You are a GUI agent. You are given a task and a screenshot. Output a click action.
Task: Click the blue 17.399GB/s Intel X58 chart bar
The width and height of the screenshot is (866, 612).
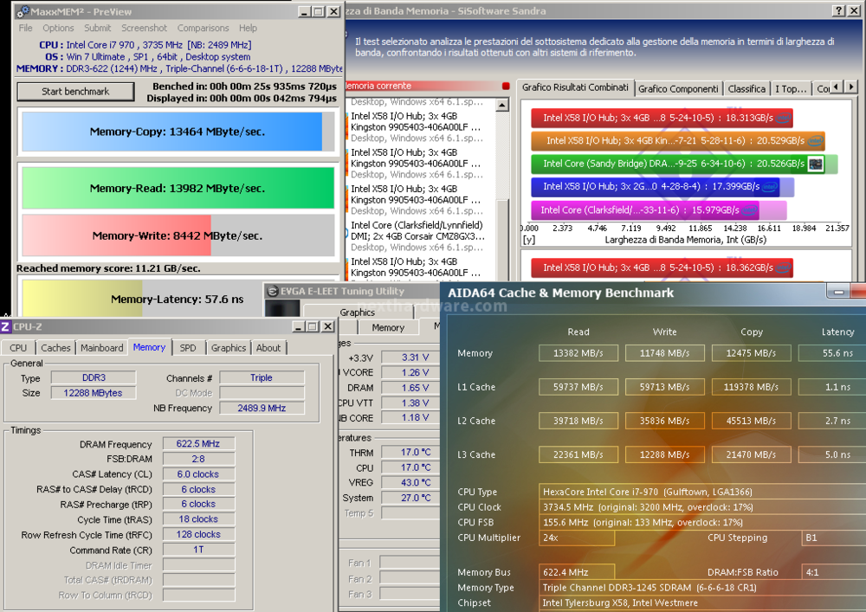tap(655, 187)
